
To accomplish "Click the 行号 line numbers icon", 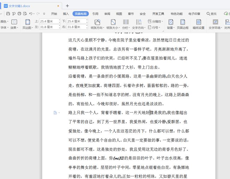I will [x=149, y=27].
